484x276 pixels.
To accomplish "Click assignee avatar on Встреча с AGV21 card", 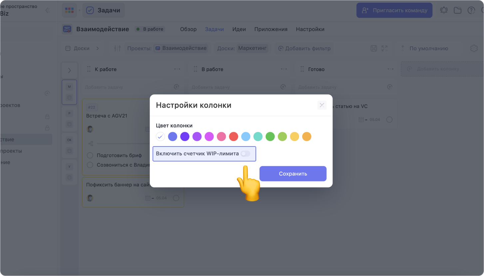I will point(90,129).
